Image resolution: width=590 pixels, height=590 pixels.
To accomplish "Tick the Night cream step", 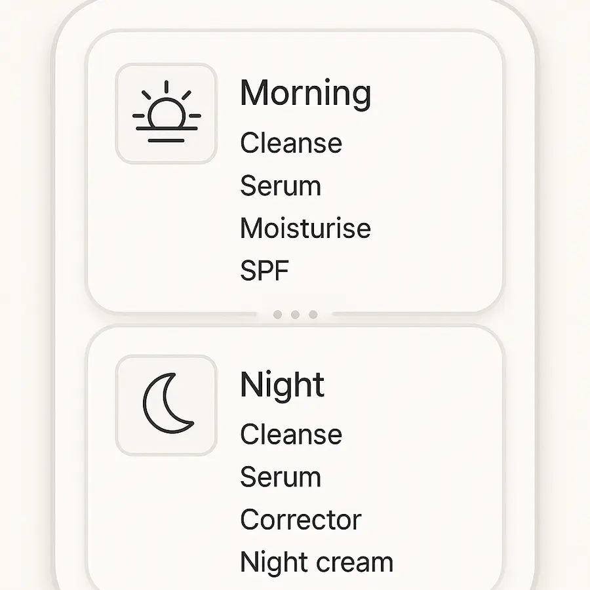I will tap(315, 562).
